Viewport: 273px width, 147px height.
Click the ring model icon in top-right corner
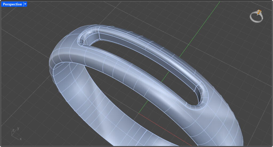click(x=256, y=16)
